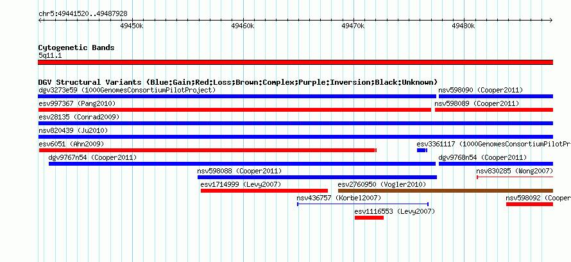Select the nsv436757 (Korbel2007) label

[x=339, y=198]
